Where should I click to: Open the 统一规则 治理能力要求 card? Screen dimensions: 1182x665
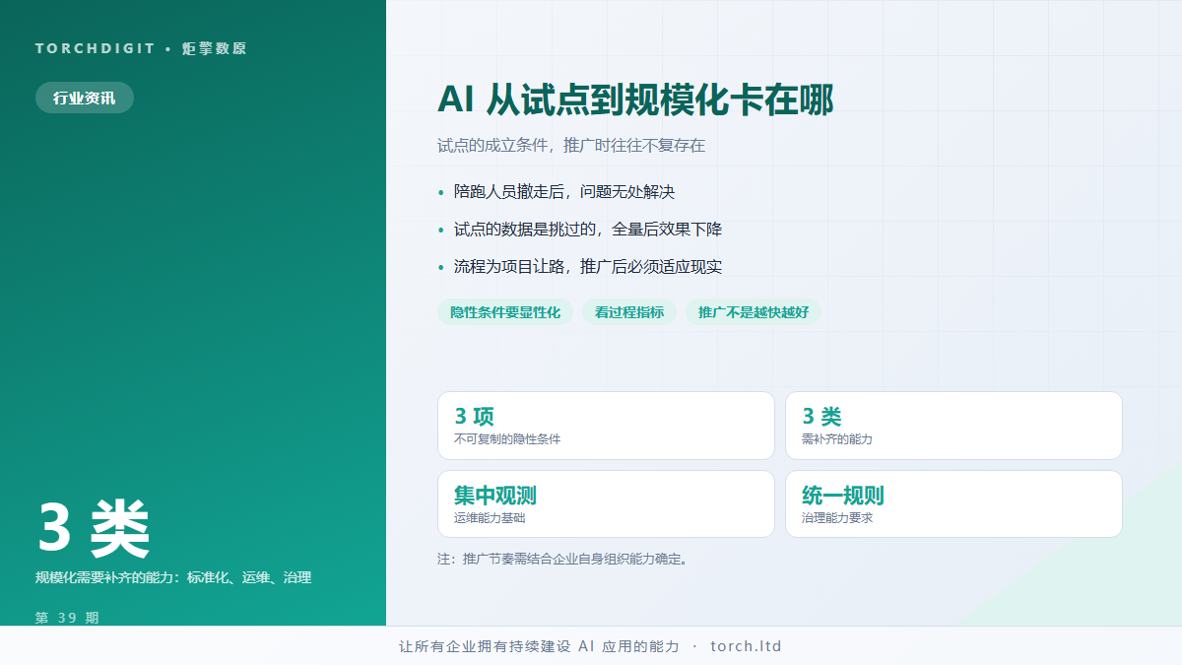tap(953, 504)
